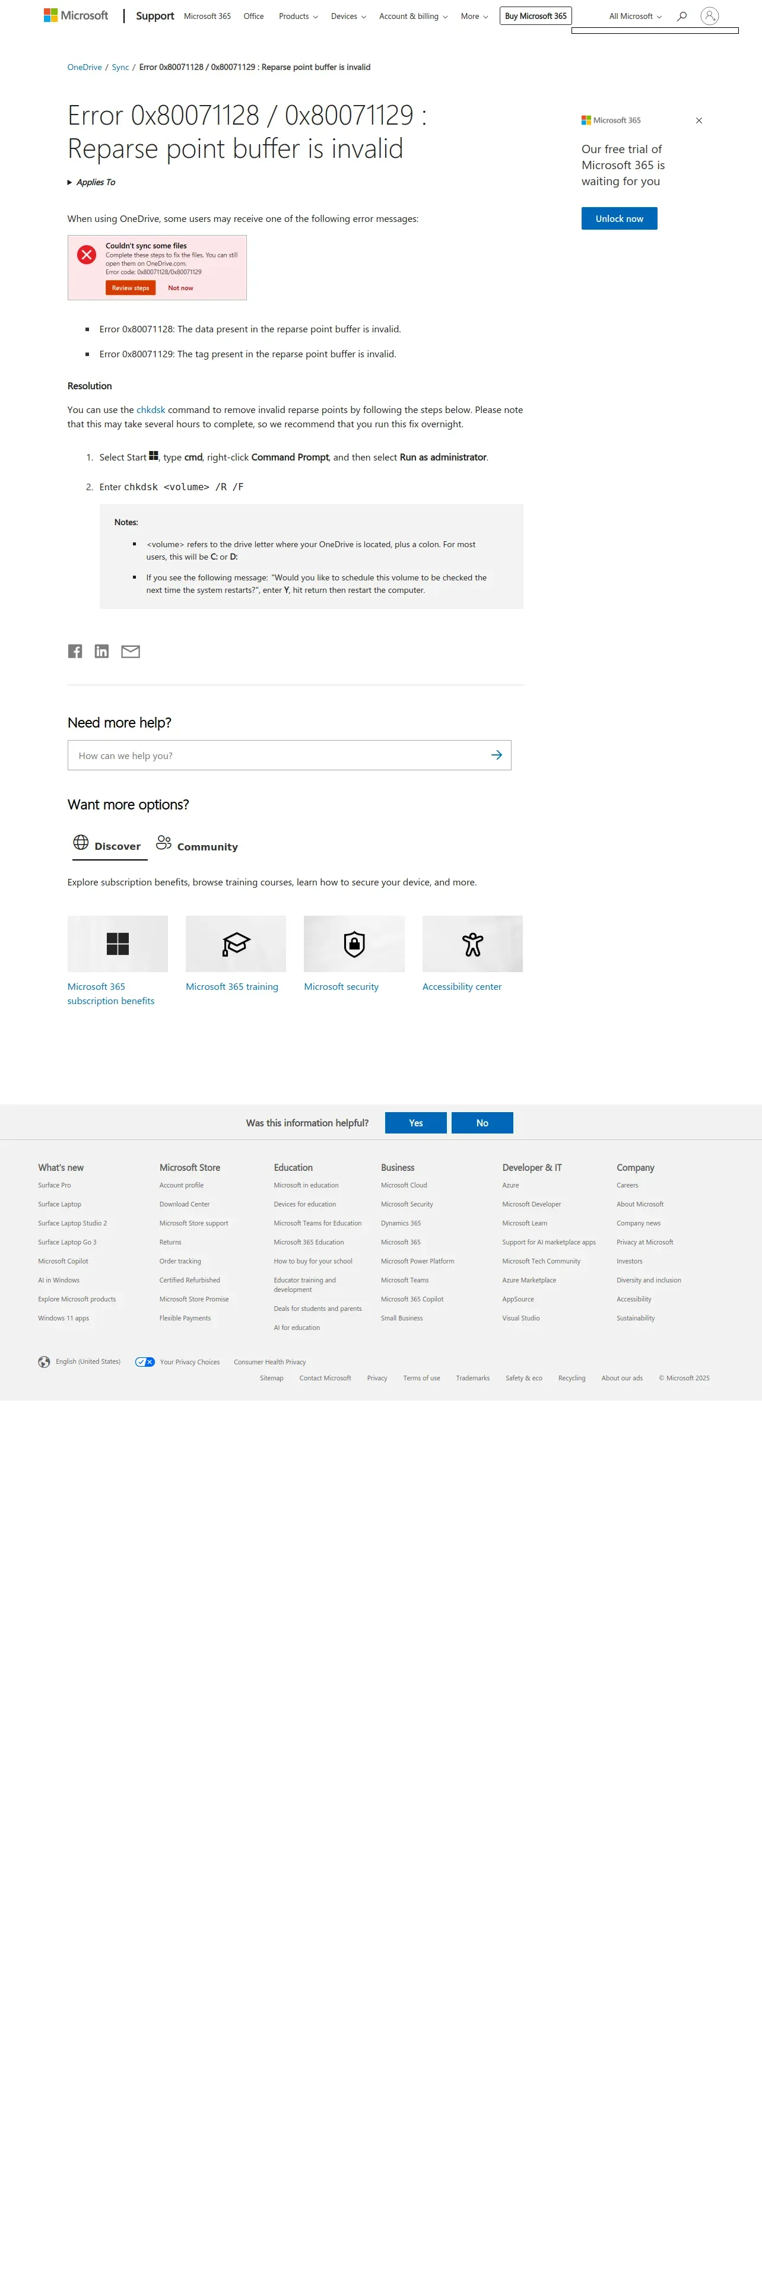
Task: Open Trademarks footer link
Action: (x=473, y=1378)
